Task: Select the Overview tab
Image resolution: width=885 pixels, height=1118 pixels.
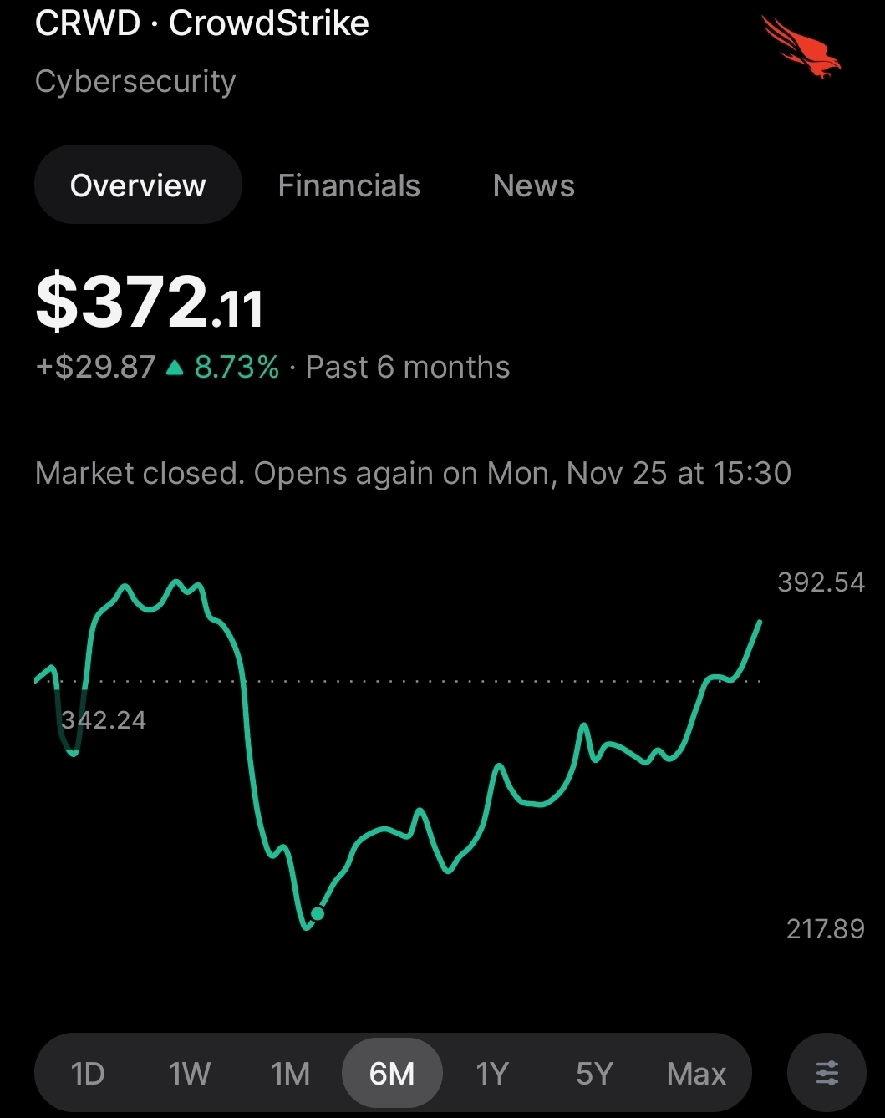Action: 138,185
